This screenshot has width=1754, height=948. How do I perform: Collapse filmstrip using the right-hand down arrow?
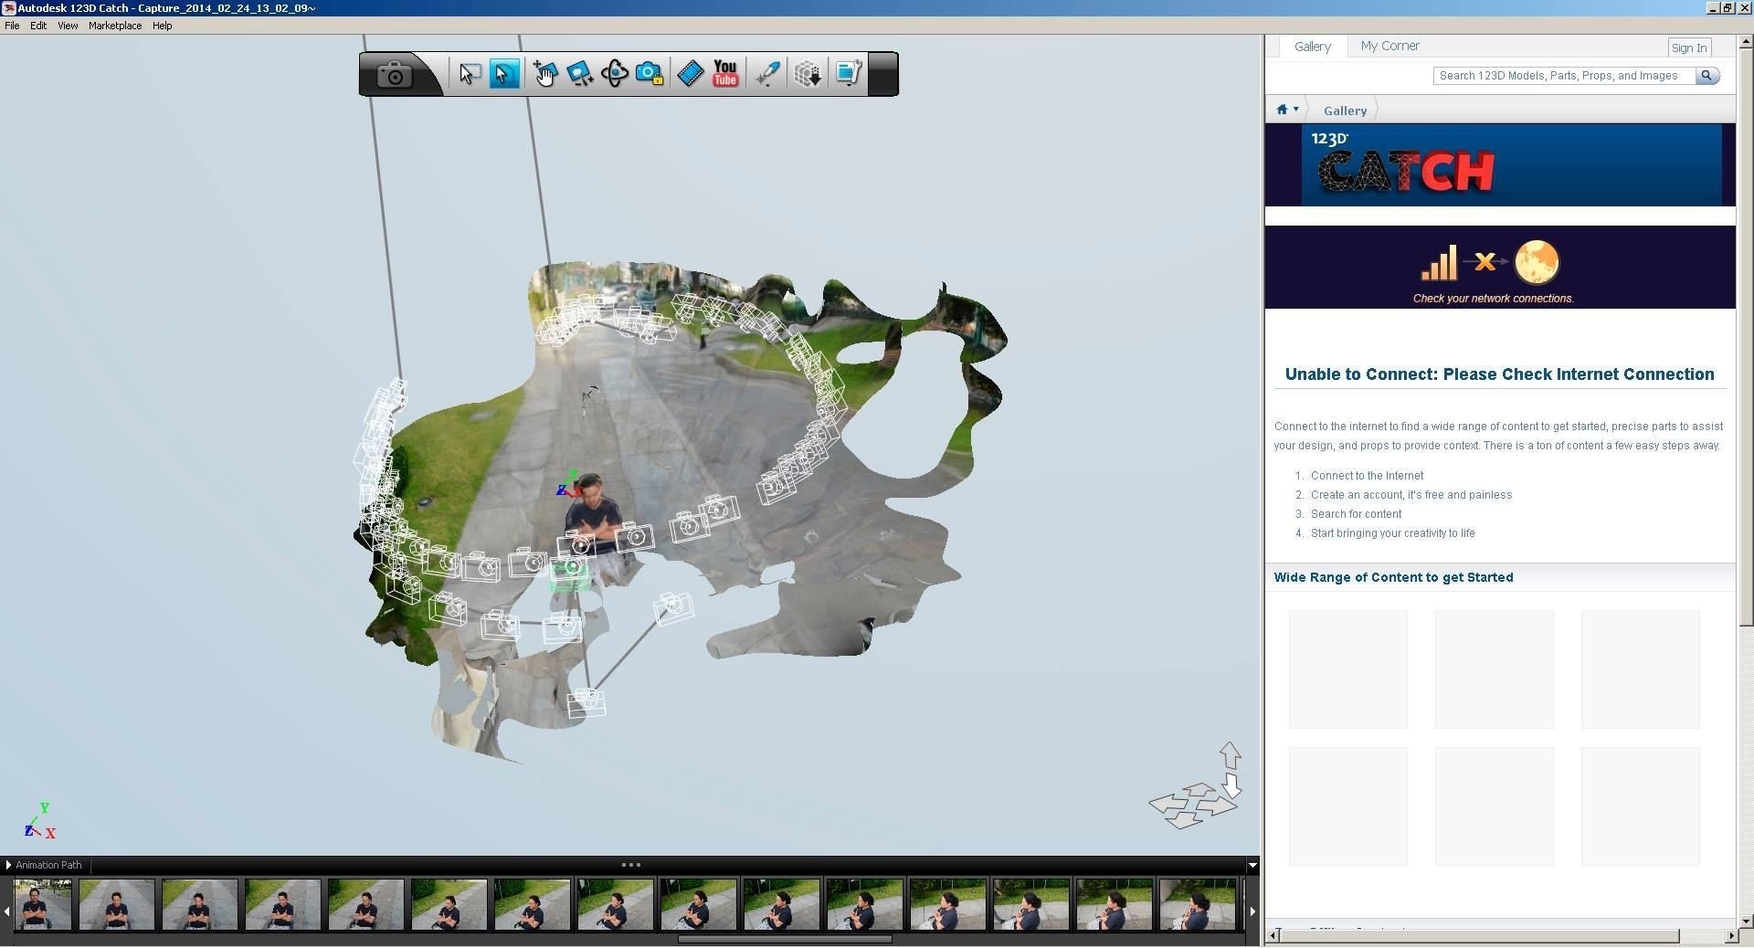click(x=1252, y=865)
